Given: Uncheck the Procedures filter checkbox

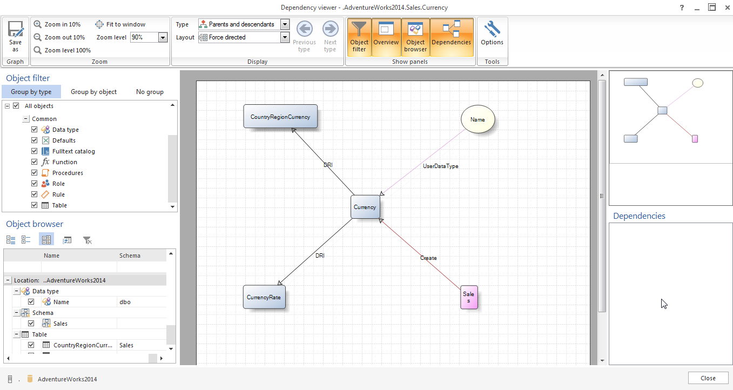Looking at the screenshot, I should tap(35, 173).
